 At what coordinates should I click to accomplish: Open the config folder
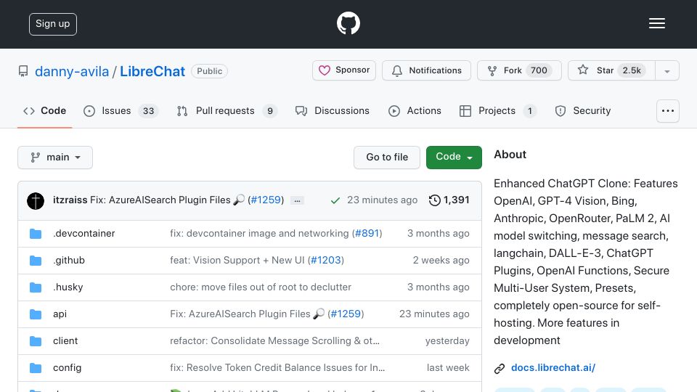(x=67, y=368)
